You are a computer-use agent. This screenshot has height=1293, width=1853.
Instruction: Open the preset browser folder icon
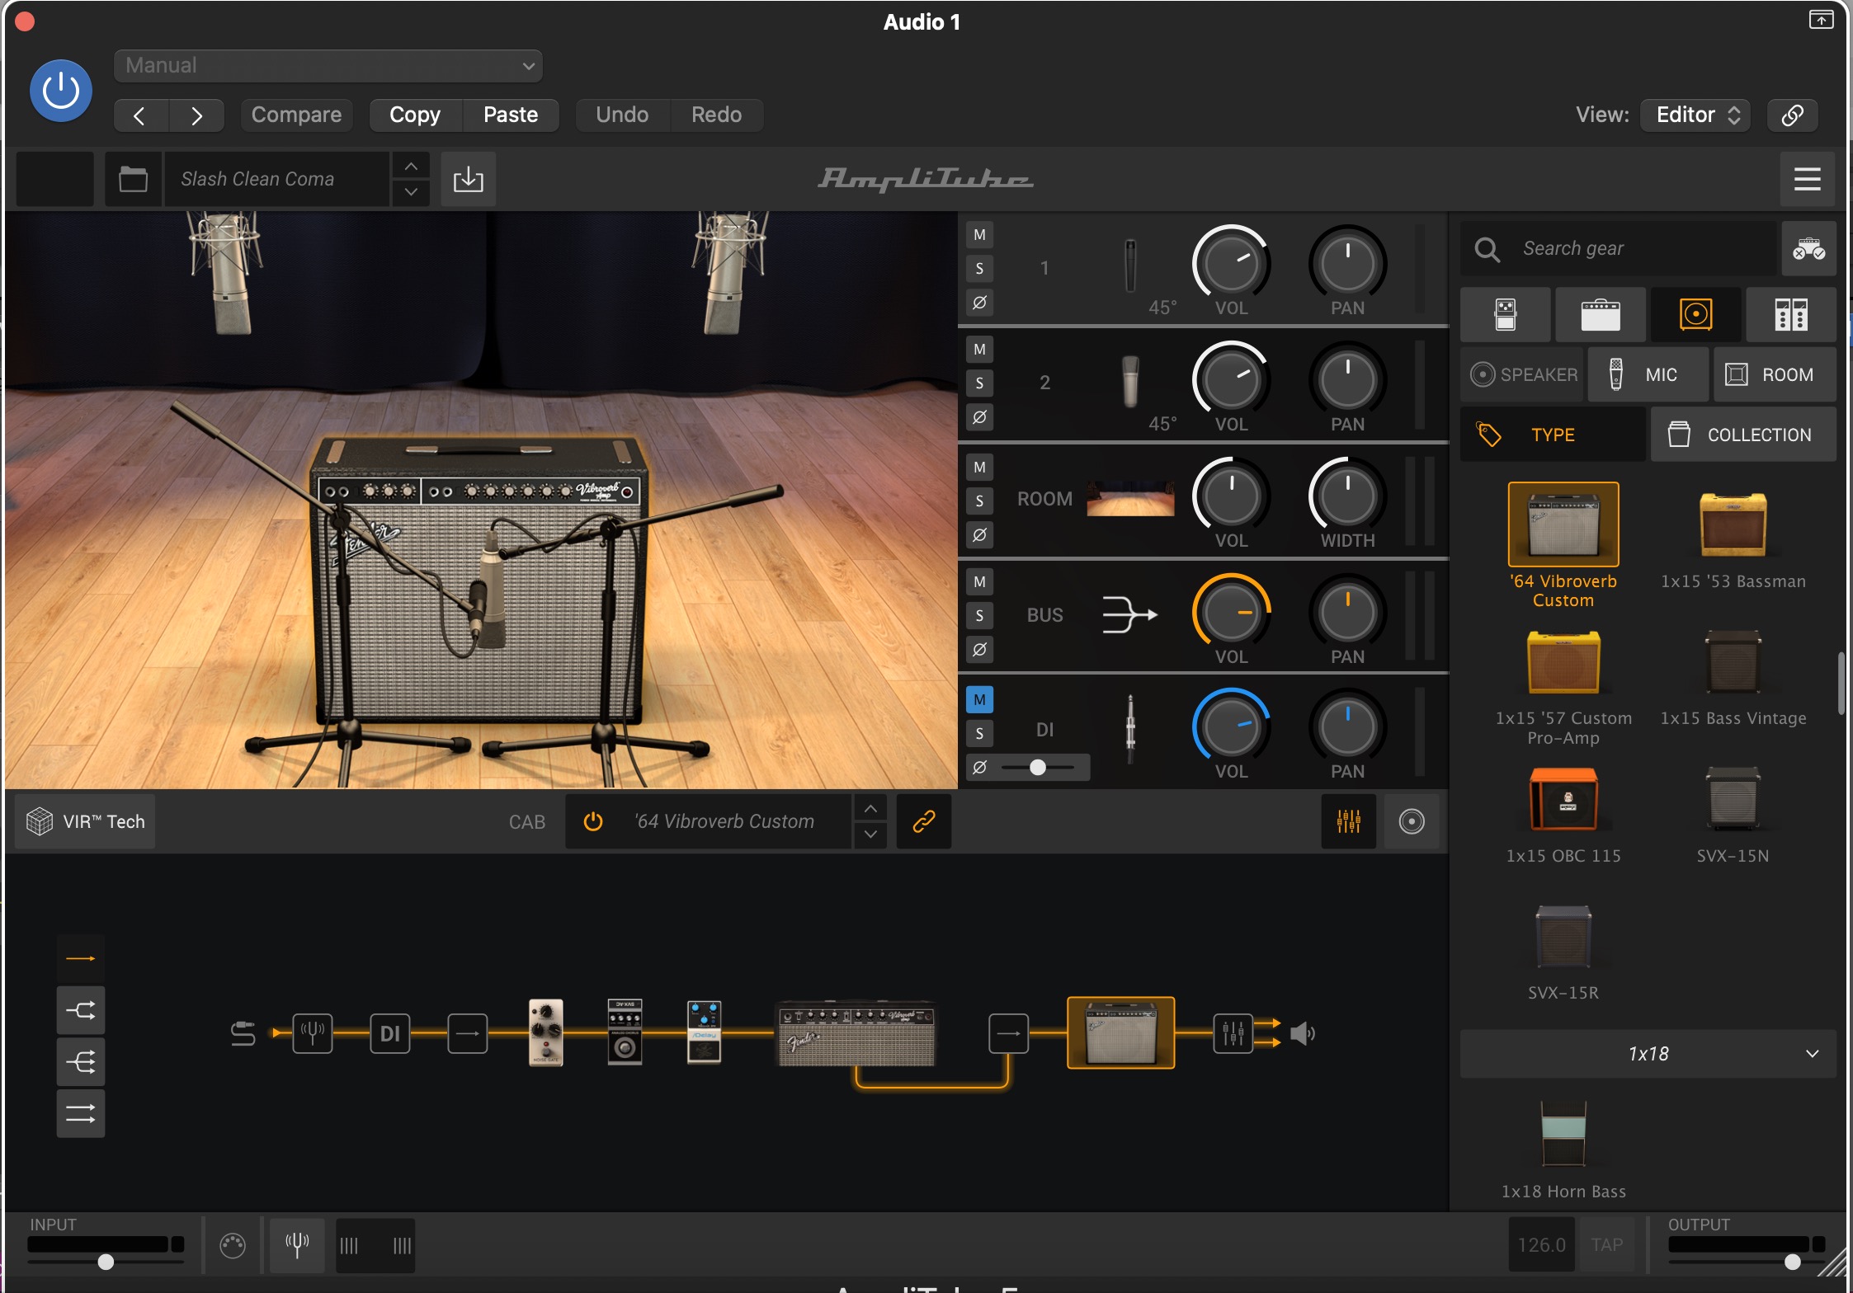pyautogui.click(x=133, y=179)
